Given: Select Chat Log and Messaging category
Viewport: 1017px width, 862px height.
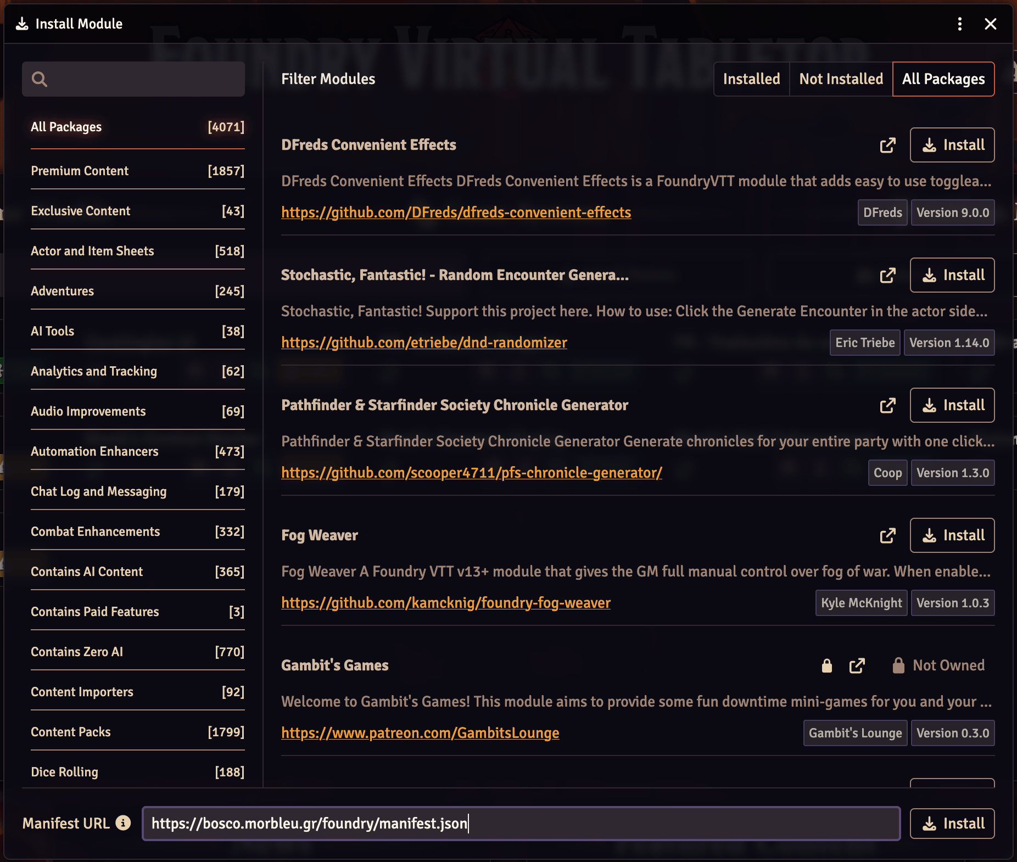Looking at the screenshot, I should pos(137,491).
